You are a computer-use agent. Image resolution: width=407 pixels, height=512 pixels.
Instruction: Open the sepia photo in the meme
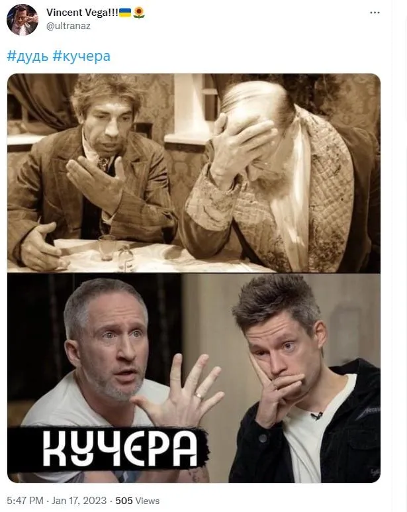[x=194, y=173]
